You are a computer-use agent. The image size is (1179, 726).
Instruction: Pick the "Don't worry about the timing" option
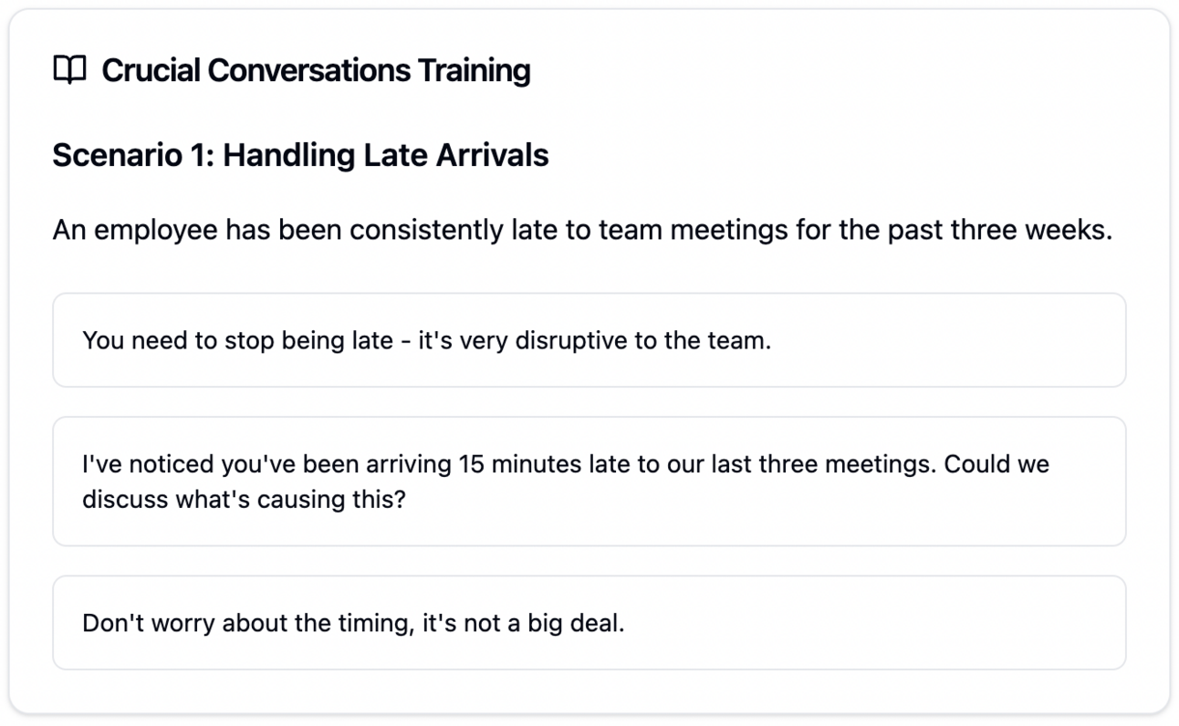(589, 623)
